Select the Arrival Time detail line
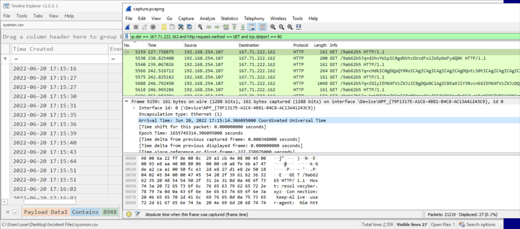 tap(232, 121)
